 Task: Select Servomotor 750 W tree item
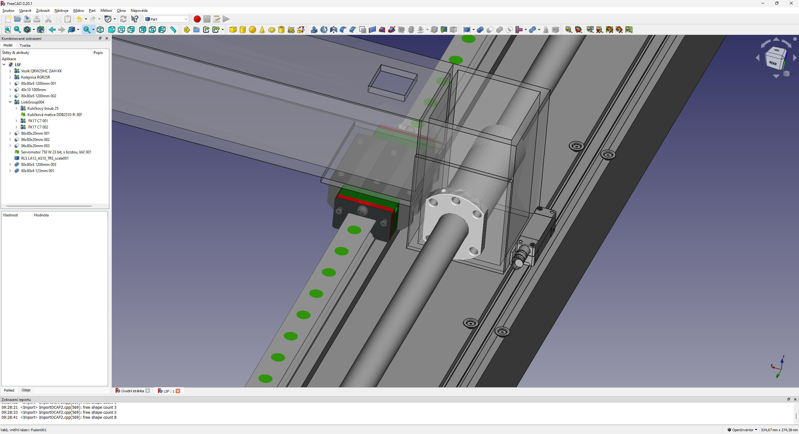click(x=56, y=152)
